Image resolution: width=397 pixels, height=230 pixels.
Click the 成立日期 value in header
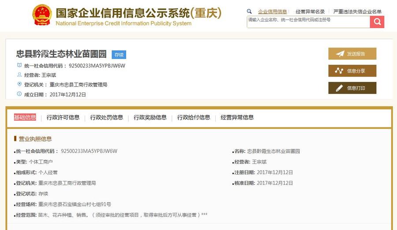pyautogui.click(x=68, y=95)
